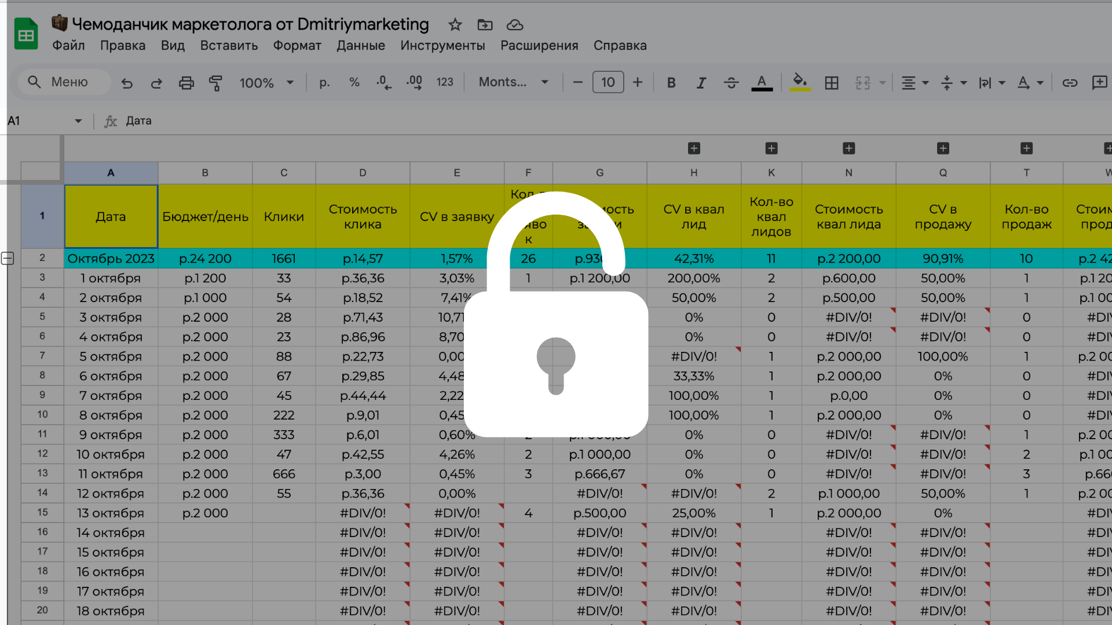Select column D header
The height and width of the screenshot is (625, 1112).
pos(363,172)
